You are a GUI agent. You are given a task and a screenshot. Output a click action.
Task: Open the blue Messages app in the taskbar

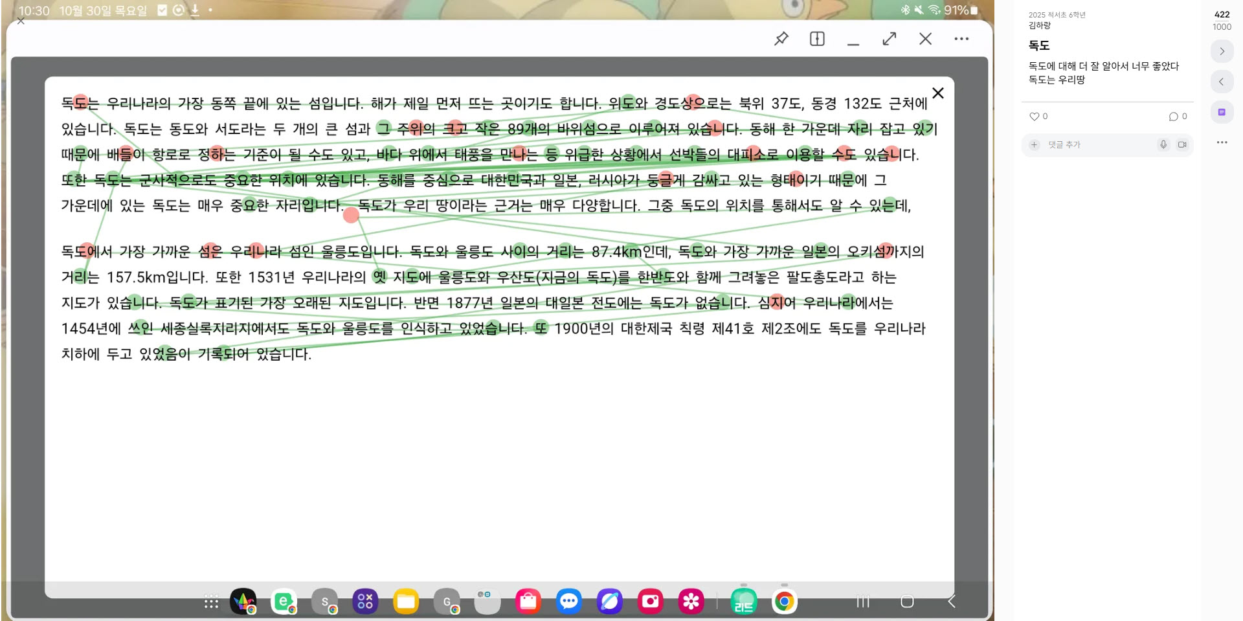point(569,602)
